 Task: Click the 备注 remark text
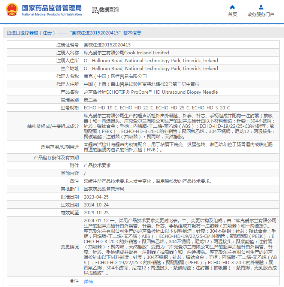(x=148, y=181)
